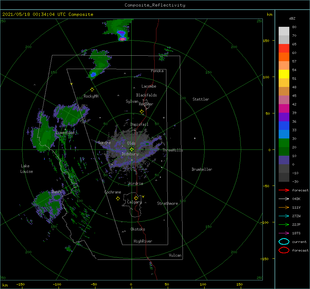Click the magenta 39-42 dBZ swatch
This screenshot has width=310, height=289.
click(x=284, y=109)
